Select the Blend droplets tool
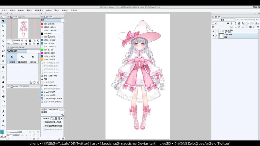 click(x=3, y=56)
